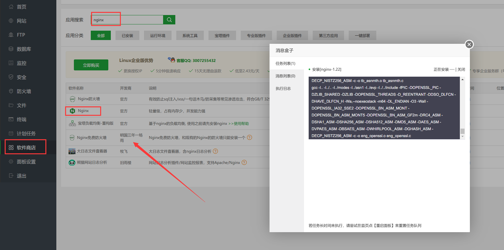
Task: Click the 网站 globe icon
Action: pyautogui.click(x=11, y=21)
